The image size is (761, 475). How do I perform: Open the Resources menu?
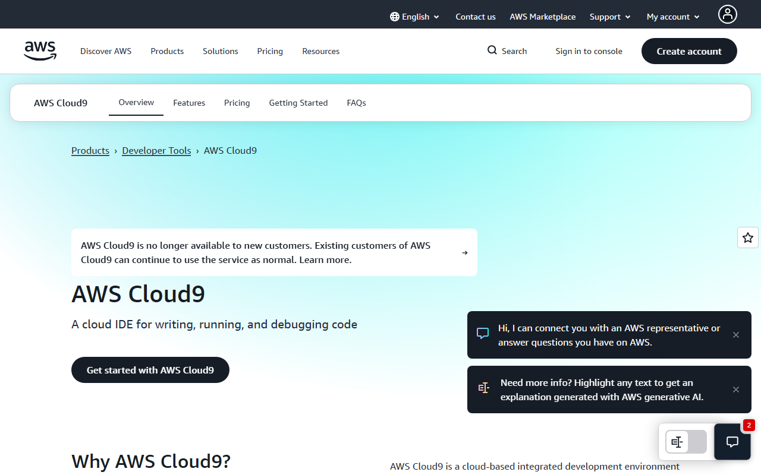coord(321,51)
